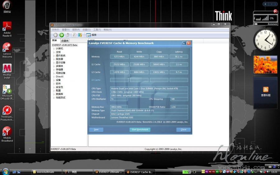Click the up-level arrow icon in toolbar
The image size is (280, 175).
68,35
